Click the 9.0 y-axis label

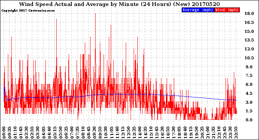click(249, 67)
